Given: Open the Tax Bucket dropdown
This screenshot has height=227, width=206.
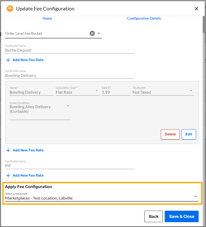Looking at the screenshot, I should click(x=190, y=91).
